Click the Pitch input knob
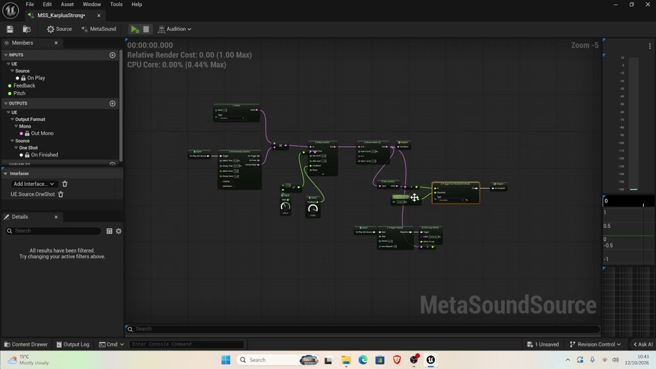Viewport: 656px width, 369px height. (x=285, y=207)
